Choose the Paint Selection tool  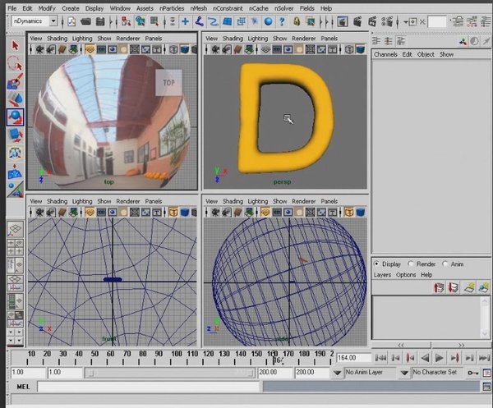click(15, 80)
